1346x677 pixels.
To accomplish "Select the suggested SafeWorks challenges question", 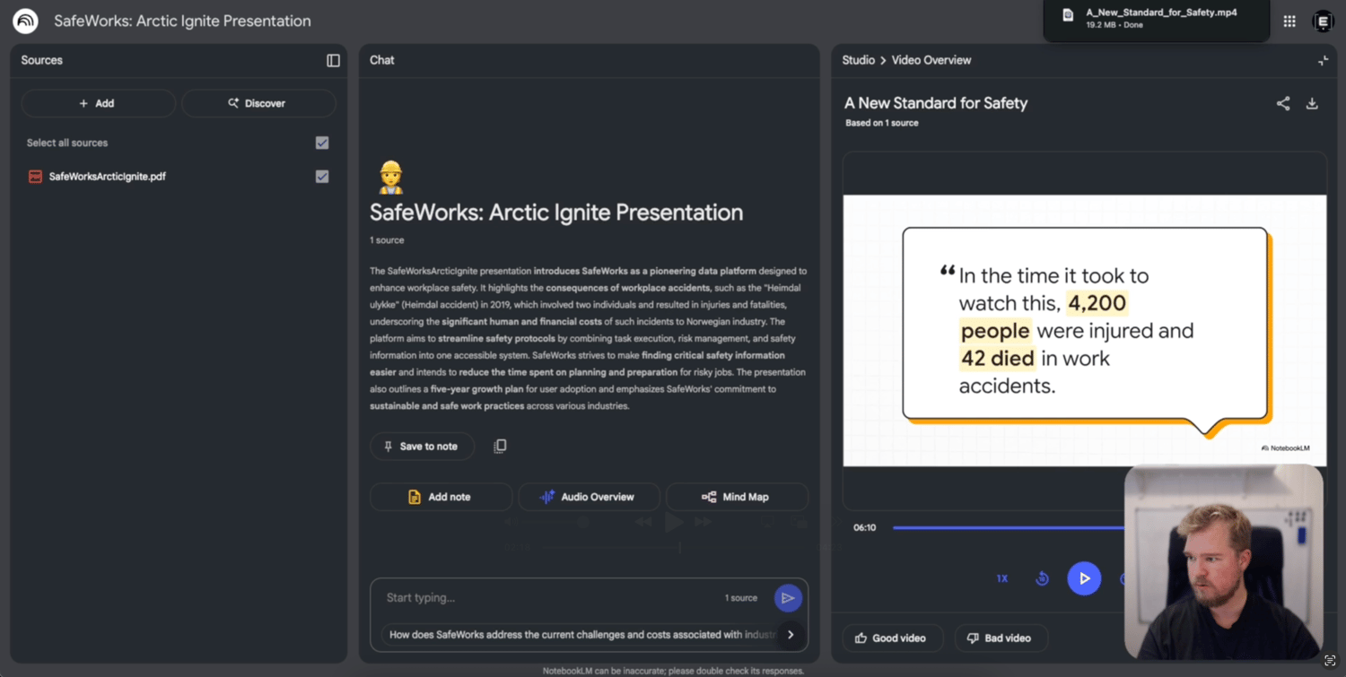I will (581, 635).
